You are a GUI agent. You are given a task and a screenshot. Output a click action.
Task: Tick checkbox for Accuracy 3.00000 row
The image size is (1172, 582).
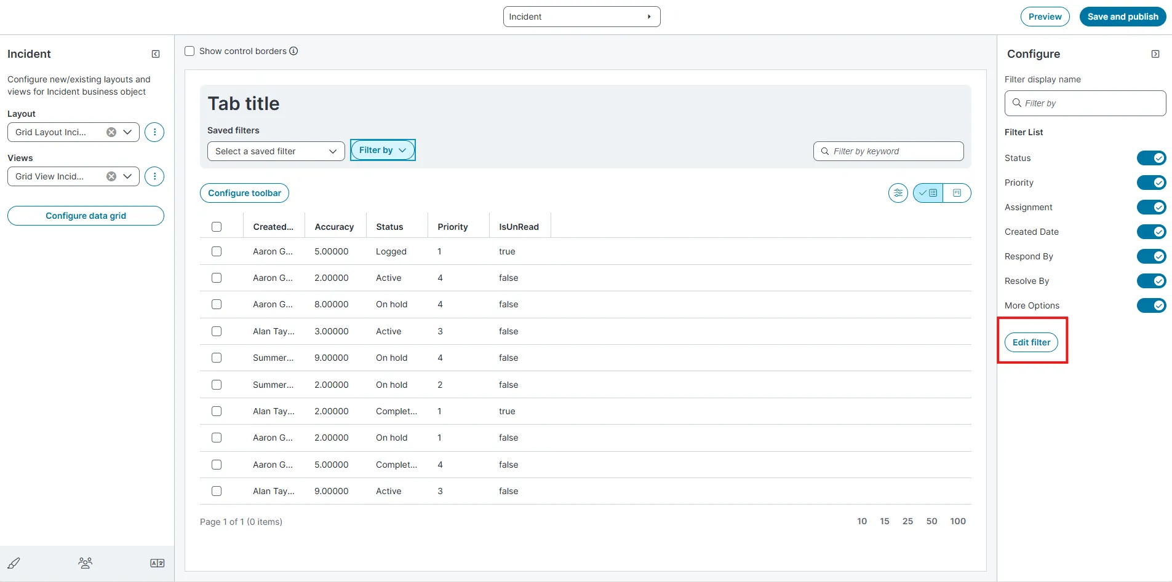click(217, 331)
